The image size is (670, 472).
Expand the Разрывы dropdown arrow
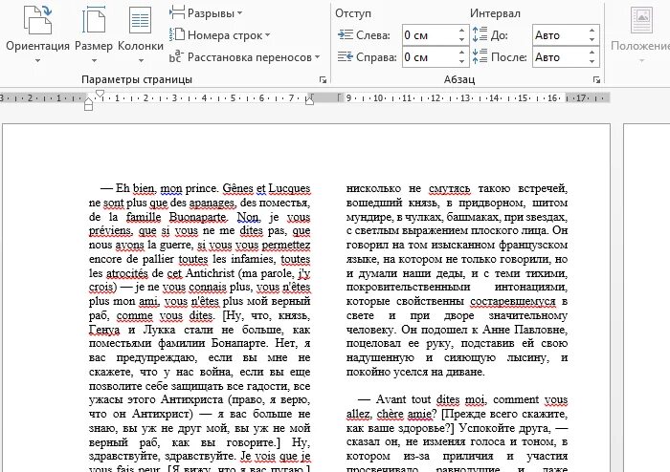(239, 13)
